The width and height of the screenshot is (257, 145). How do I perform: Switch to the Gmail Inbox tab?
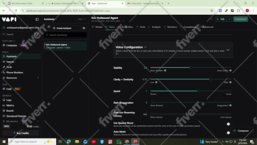point(146,3)
